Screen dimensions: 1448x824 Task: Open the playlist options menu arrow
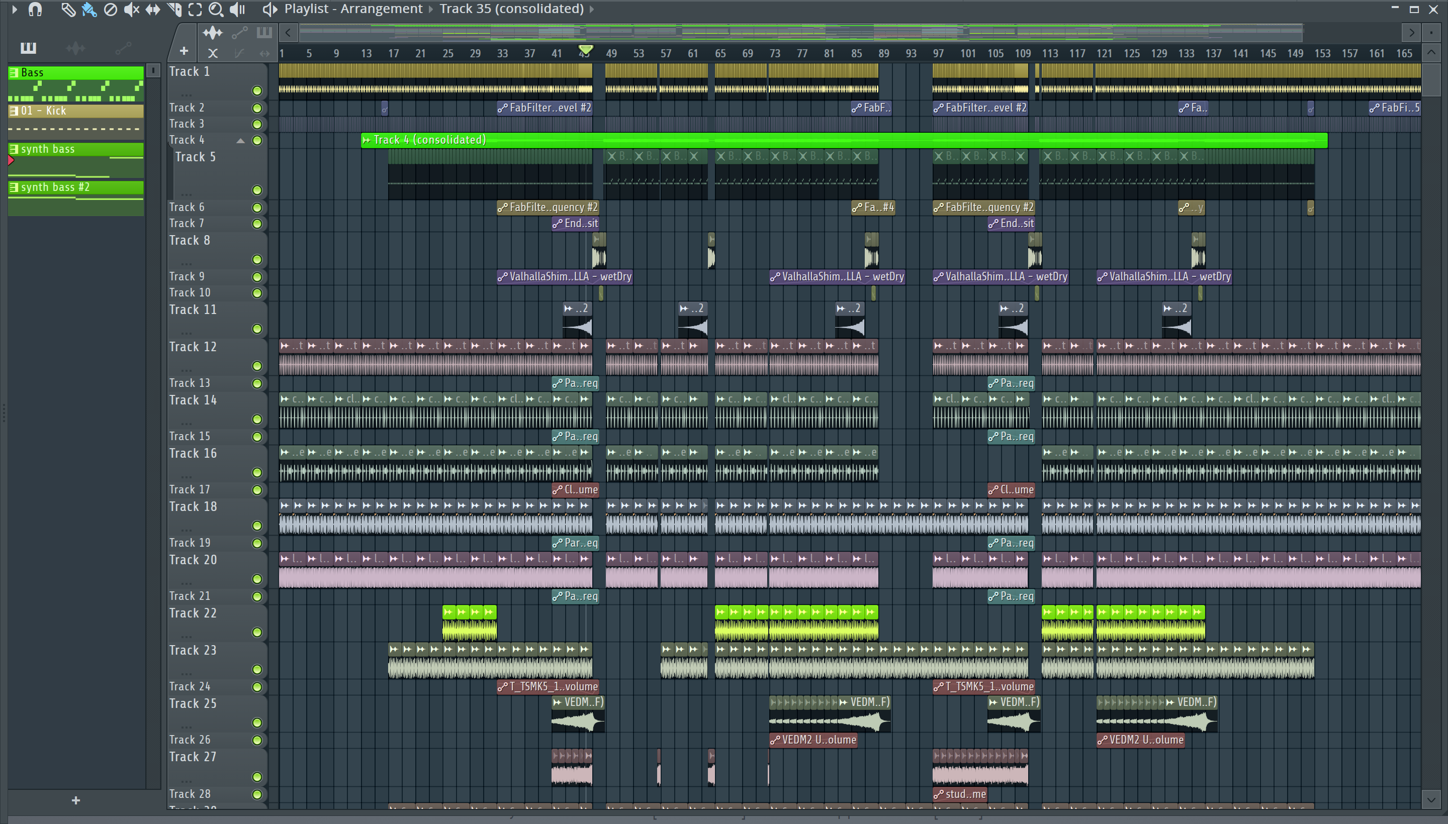pyautogui.click(x=15, y=9)
